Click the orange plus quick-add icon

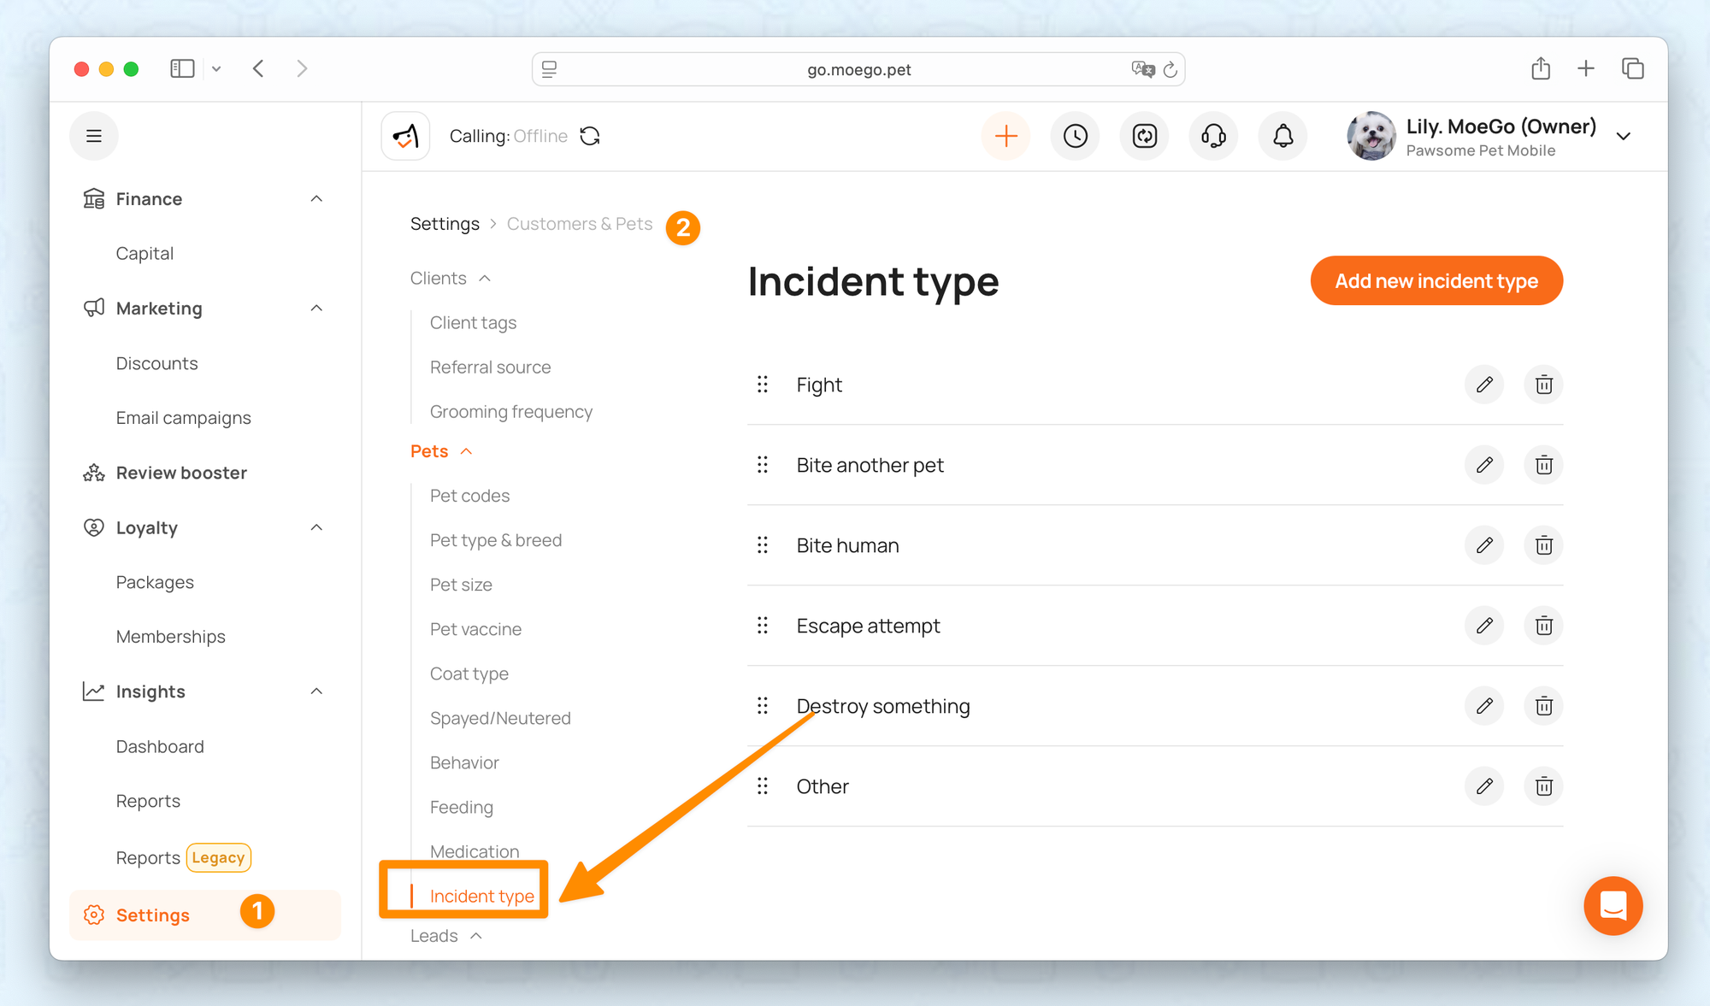point(1006,136)
